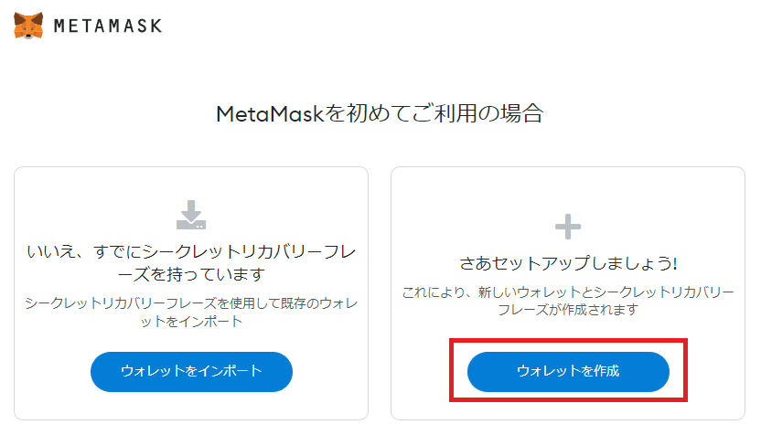Click the これにより、新しいウォレット description line

click(x=568, y=292)
